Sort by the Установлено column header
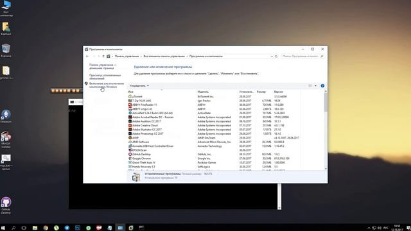 tap(247, 92)
